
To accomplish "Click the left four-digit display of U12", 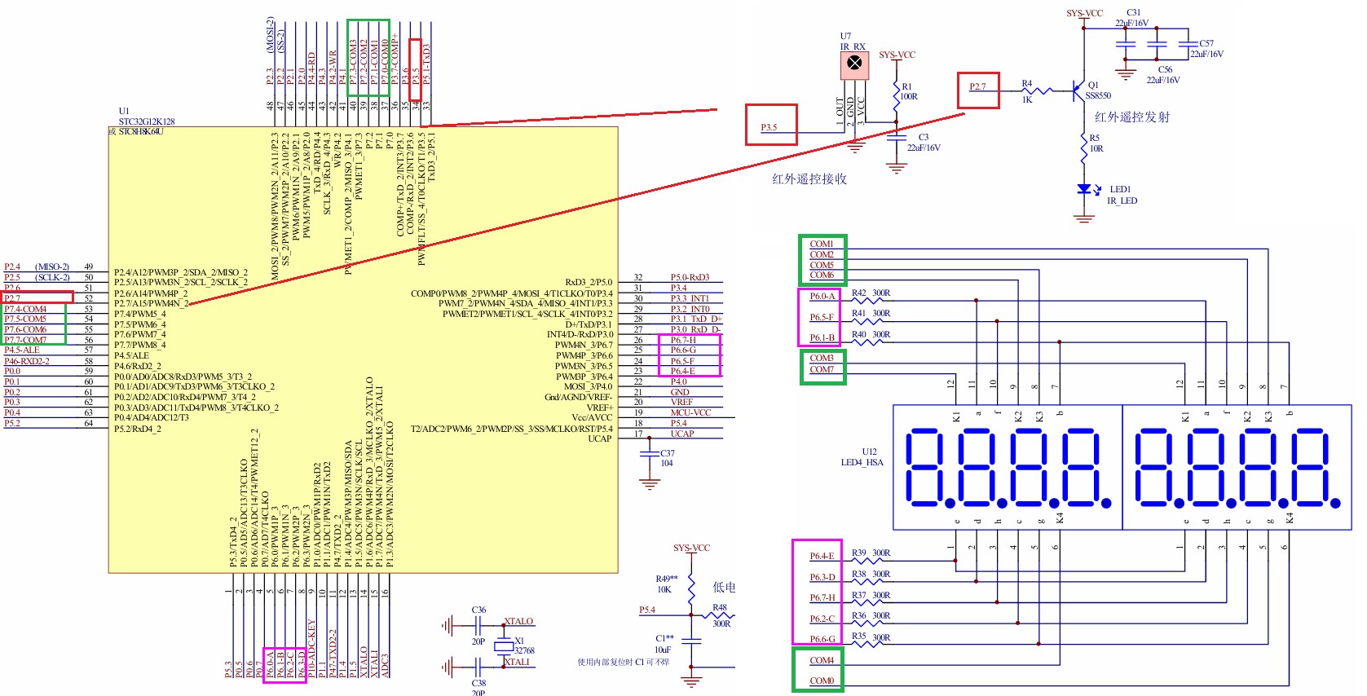I will pyautogui.click(x=1008, y=467).
